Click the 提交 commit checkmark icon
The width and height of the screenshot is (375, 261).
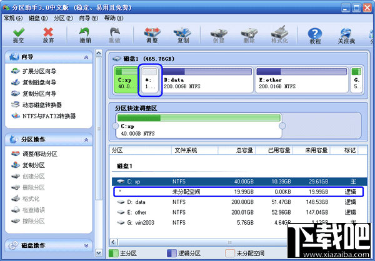pyautogui.click(x=18, y=33)
